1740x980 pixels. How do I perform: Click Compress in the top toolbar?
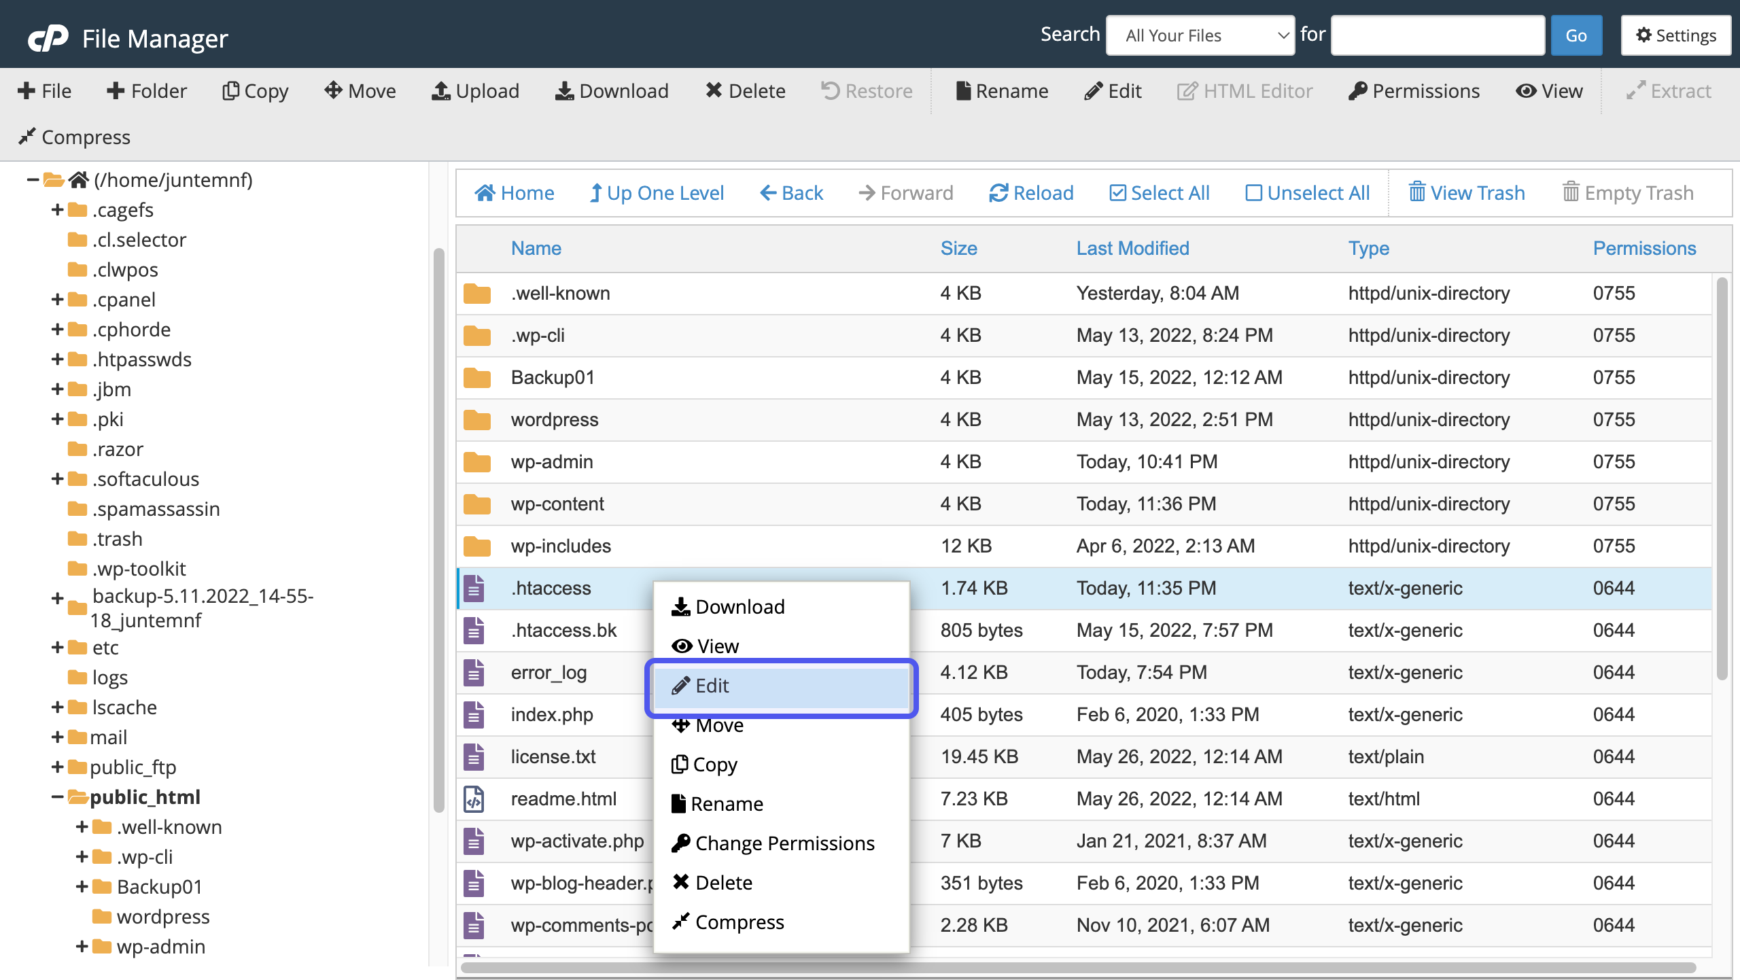(x=75, y=137)
